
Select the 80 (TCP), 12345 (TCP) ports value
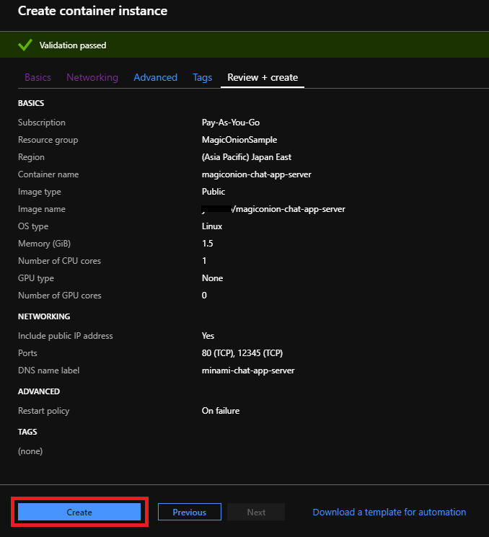point(242,353)
